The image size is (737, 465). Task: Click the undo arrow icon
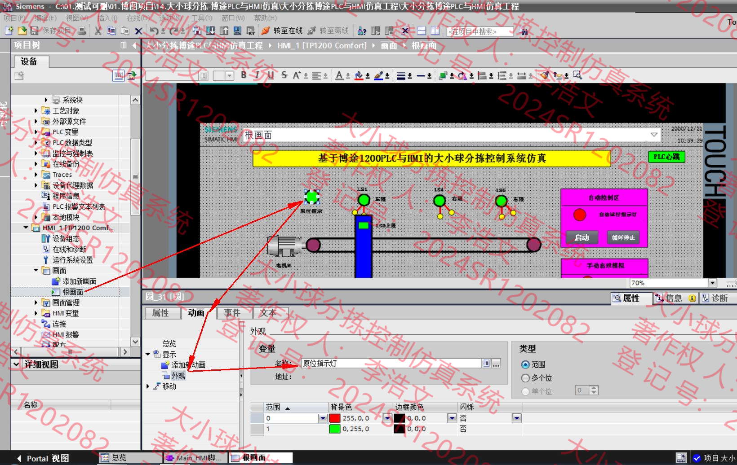[154, 31]
